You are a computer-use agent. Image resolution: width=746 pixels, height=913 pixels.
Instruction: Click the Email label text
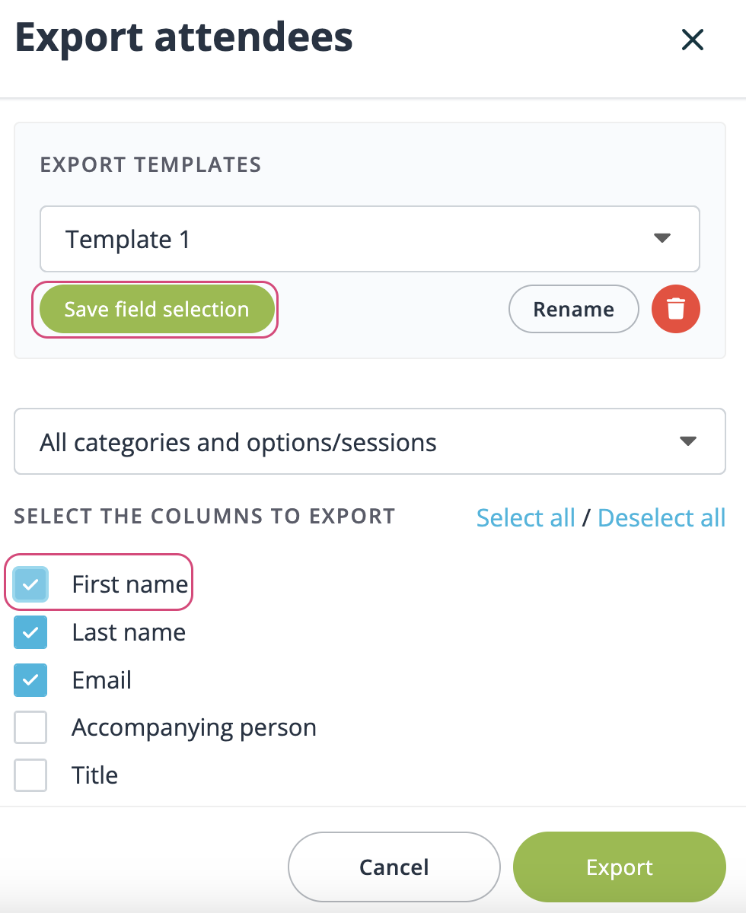(102, 680)
